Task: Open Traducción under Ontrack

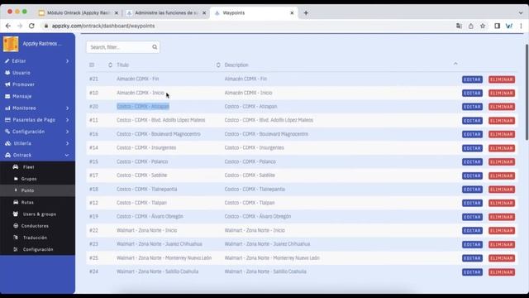Action: click(35, 238)
